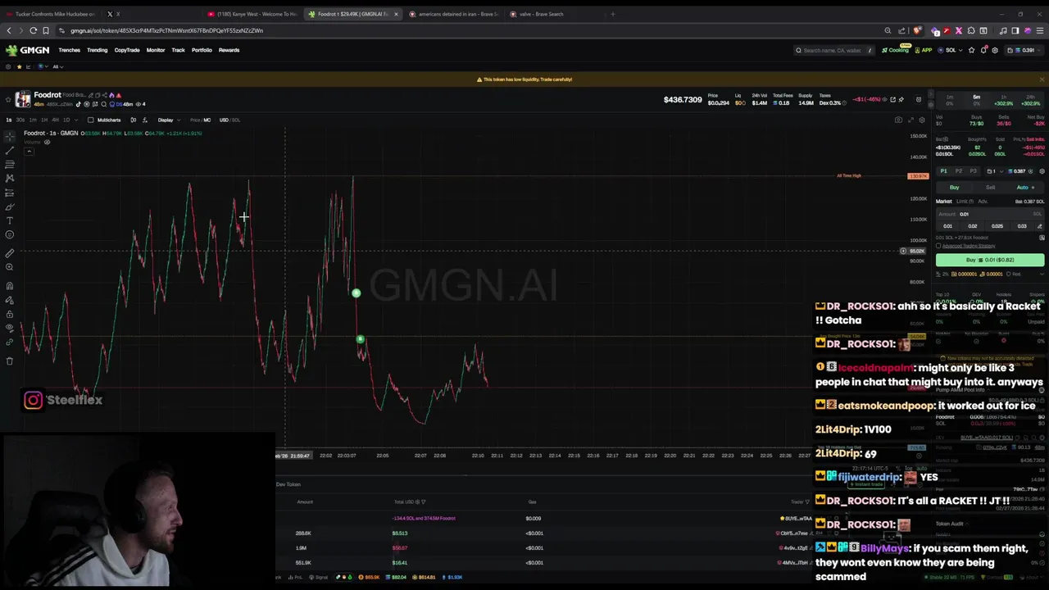Expand the wallet balance 0.391 dropdown
Screen dimensions: 1049x590
tap(1024, 50)
